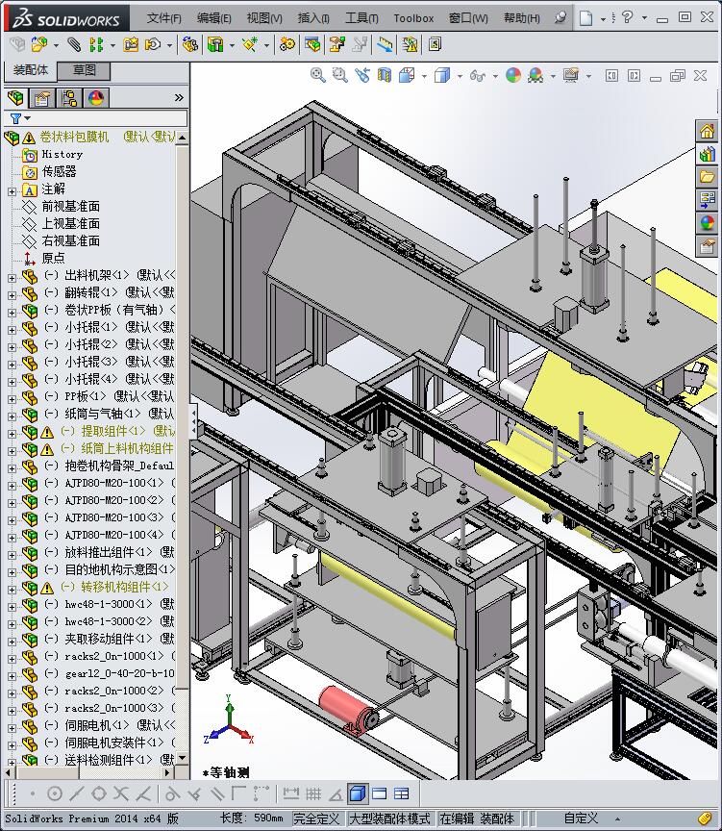Expand the 出料机架<1> tree node

[x=12, y=278]
